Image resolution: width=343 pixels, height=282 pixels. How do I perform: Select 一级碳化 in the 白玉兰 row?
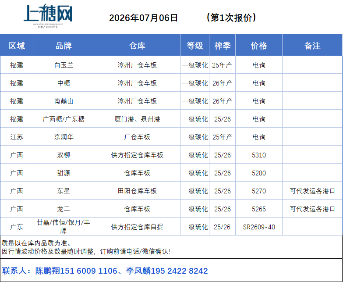pos(194,65)
